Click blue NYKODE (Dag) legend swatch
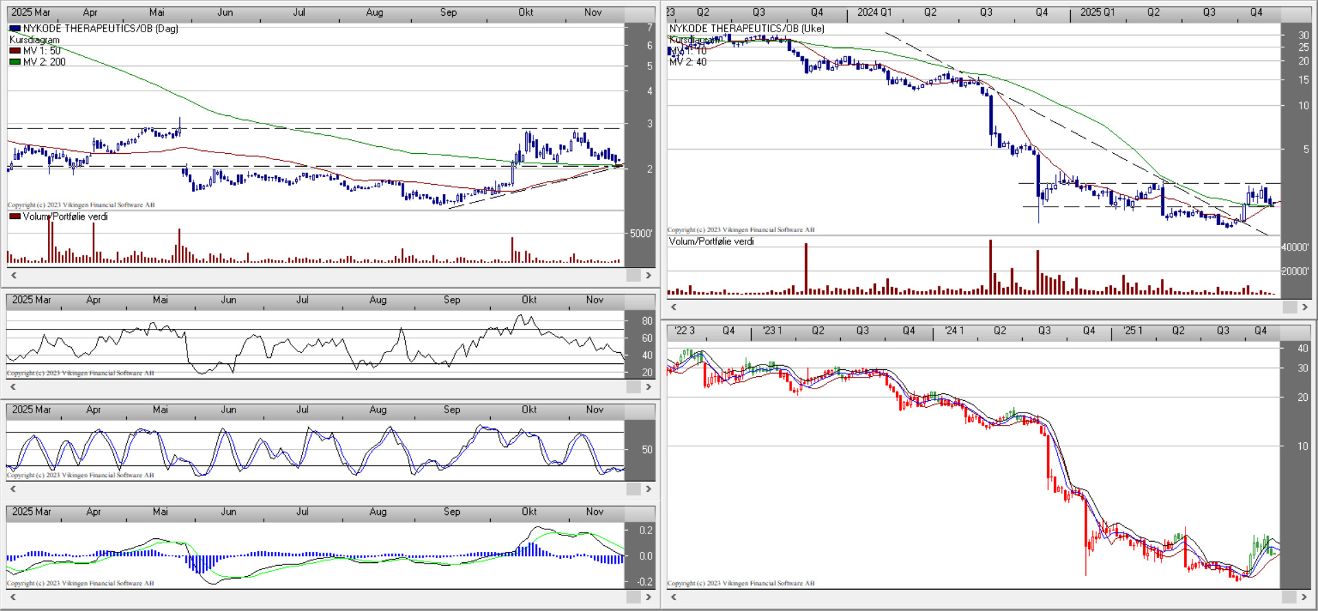Screen dimensions: 1318x611 coord(15,28)
